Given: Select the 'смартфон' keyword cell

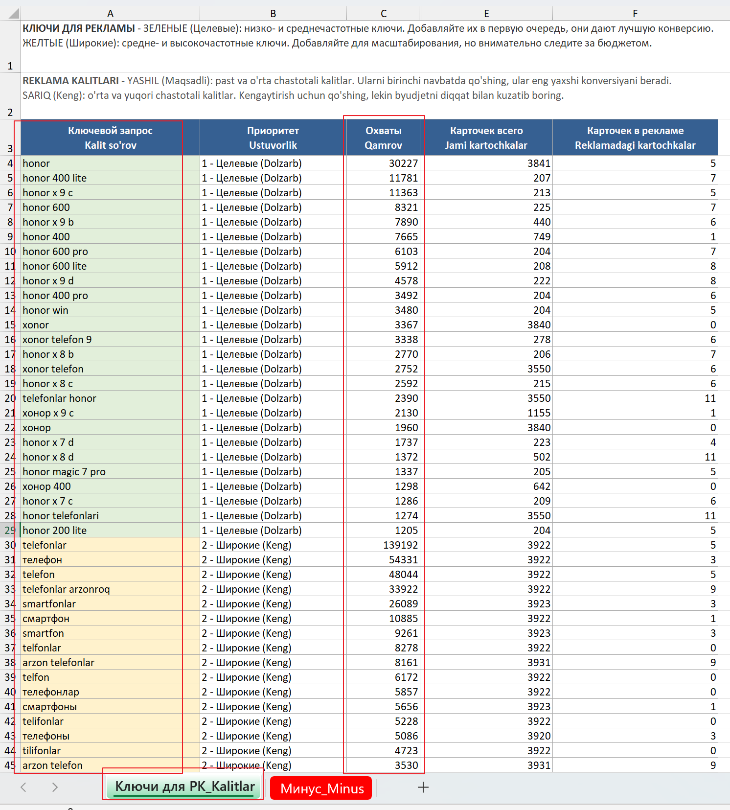Looking at the screenshot, I should pyautogui.click(x=110, y=618).
